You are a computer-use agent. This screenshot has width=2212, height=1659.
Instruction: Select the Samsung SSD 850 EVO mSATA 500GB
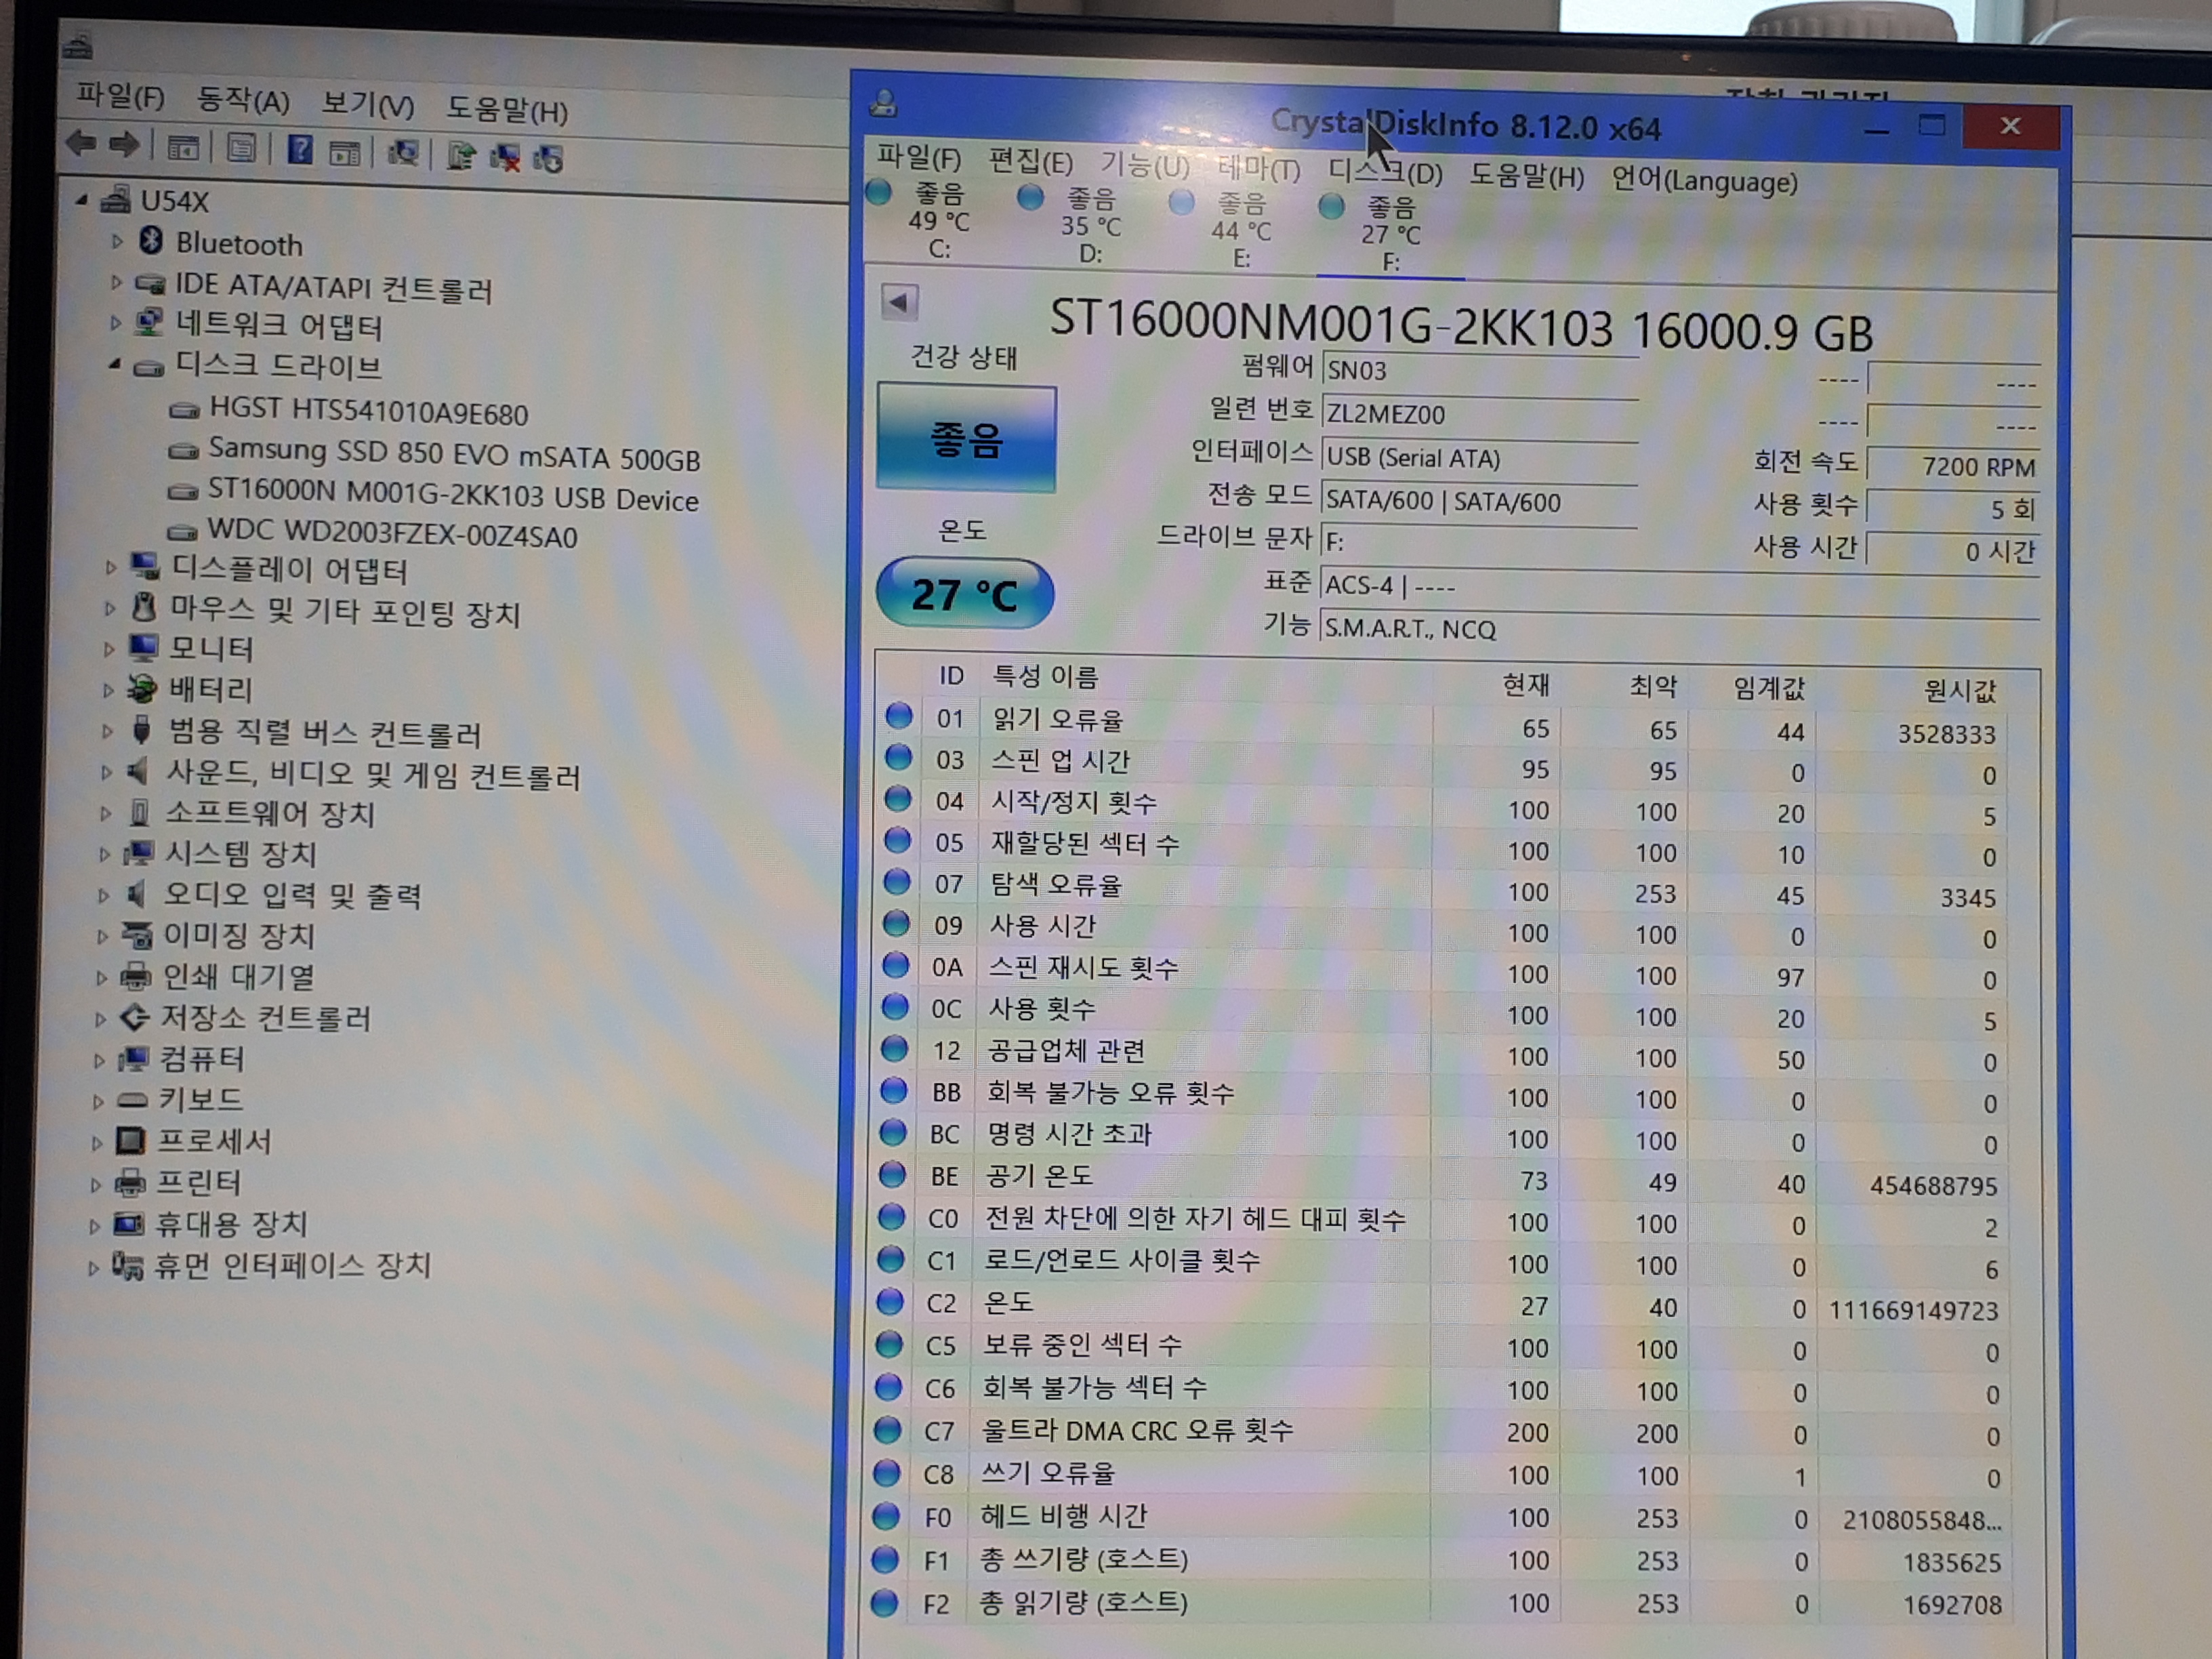click(x=454, y=454)
